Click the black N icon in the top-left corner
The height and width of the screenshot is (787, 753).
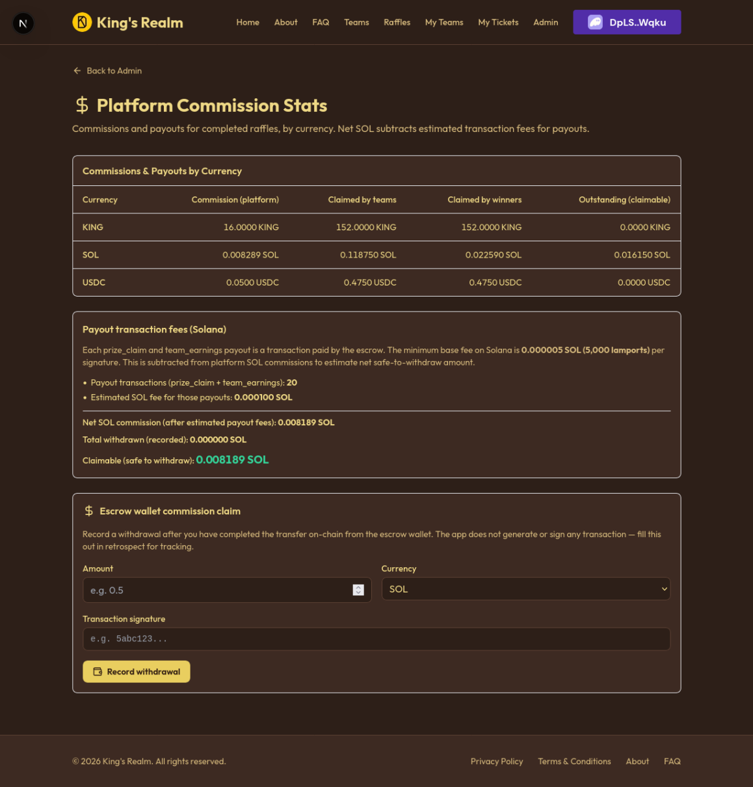point(23,23)
